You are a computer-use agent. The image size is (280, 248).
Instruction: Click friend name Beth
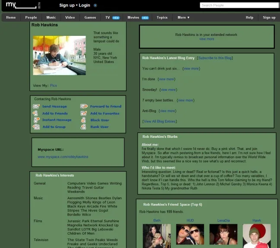157,220
